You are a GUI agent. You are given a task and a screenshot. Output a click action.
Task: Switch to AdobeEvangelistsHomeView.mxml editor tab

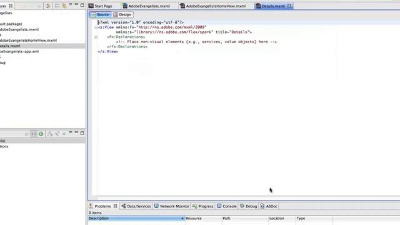tap(213, 6)
